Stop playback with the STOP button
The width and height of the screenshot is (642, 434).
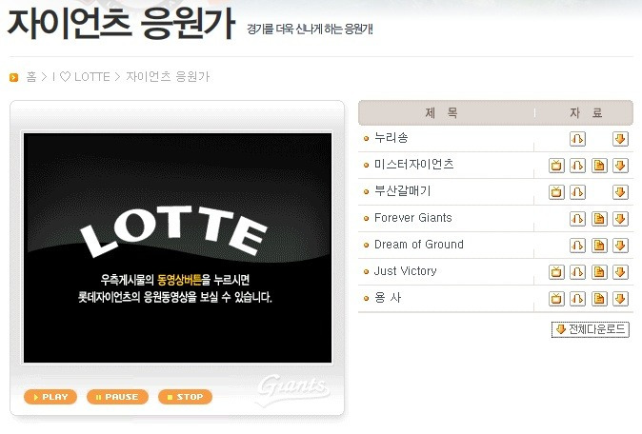[185, 397]
